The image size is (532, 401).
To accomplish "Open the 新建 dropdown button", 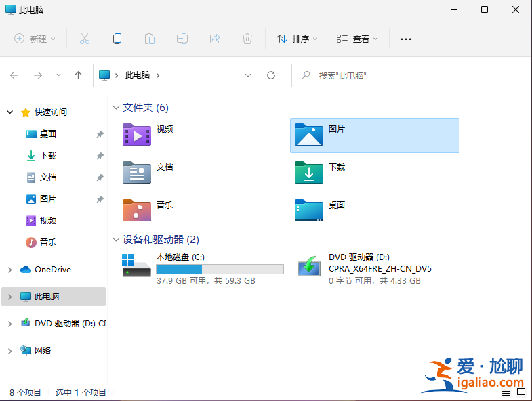I will point(35,39).
